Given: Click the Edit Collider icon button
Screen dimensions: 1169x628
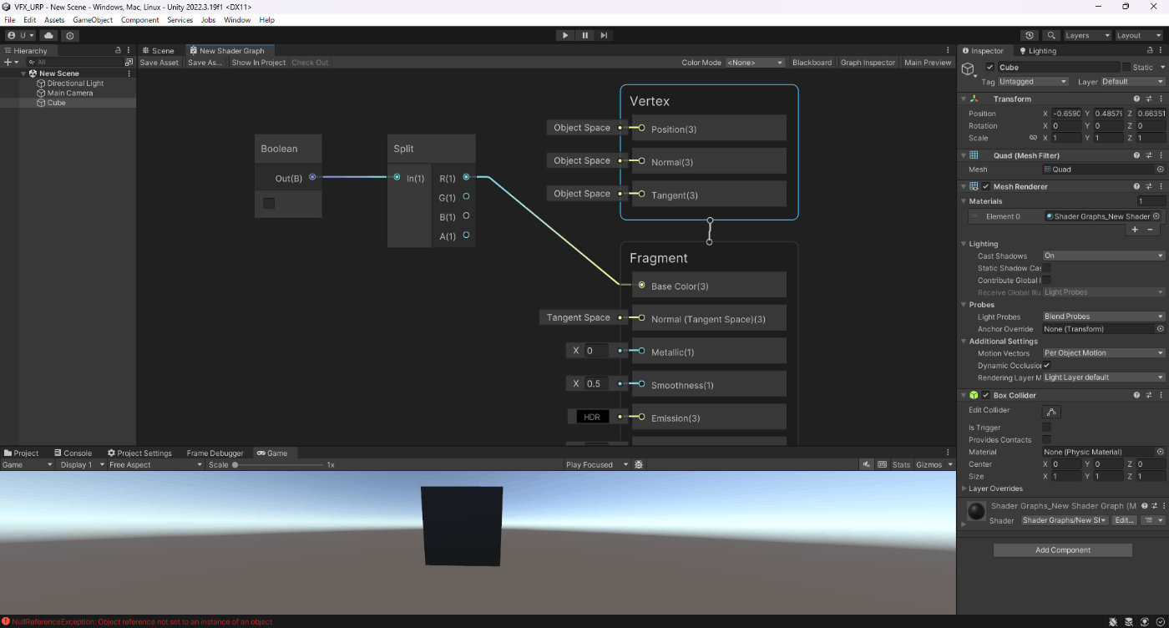Looking at the screenshot, I should 1051,412.
